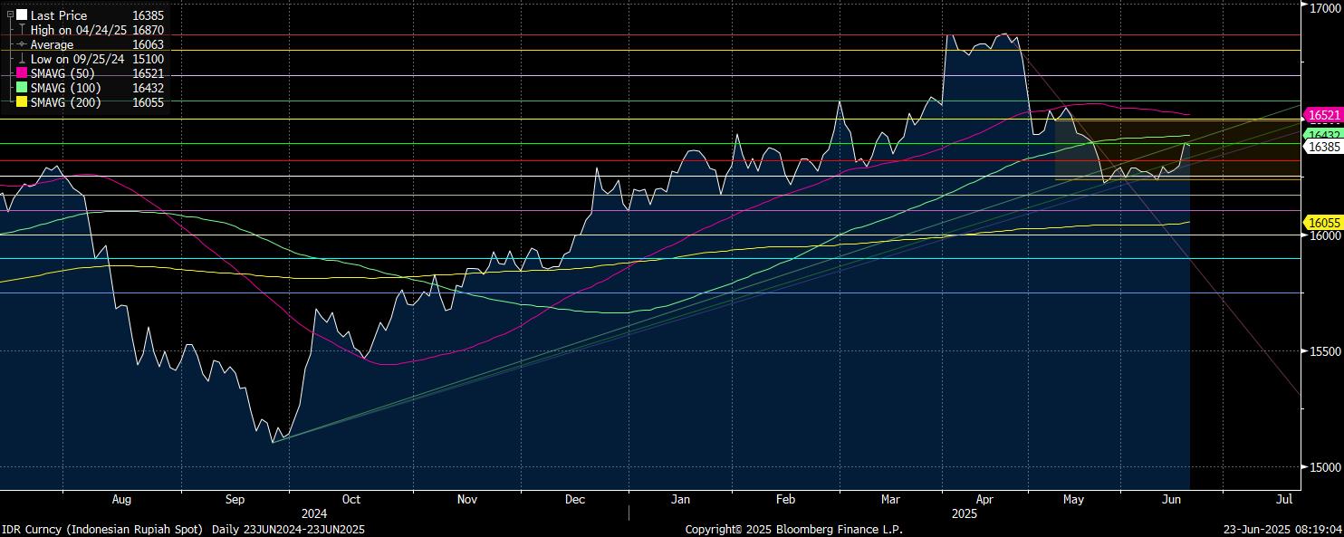Click the Dec month label on time axis
1344x537 pixels.
coord(573,499)
